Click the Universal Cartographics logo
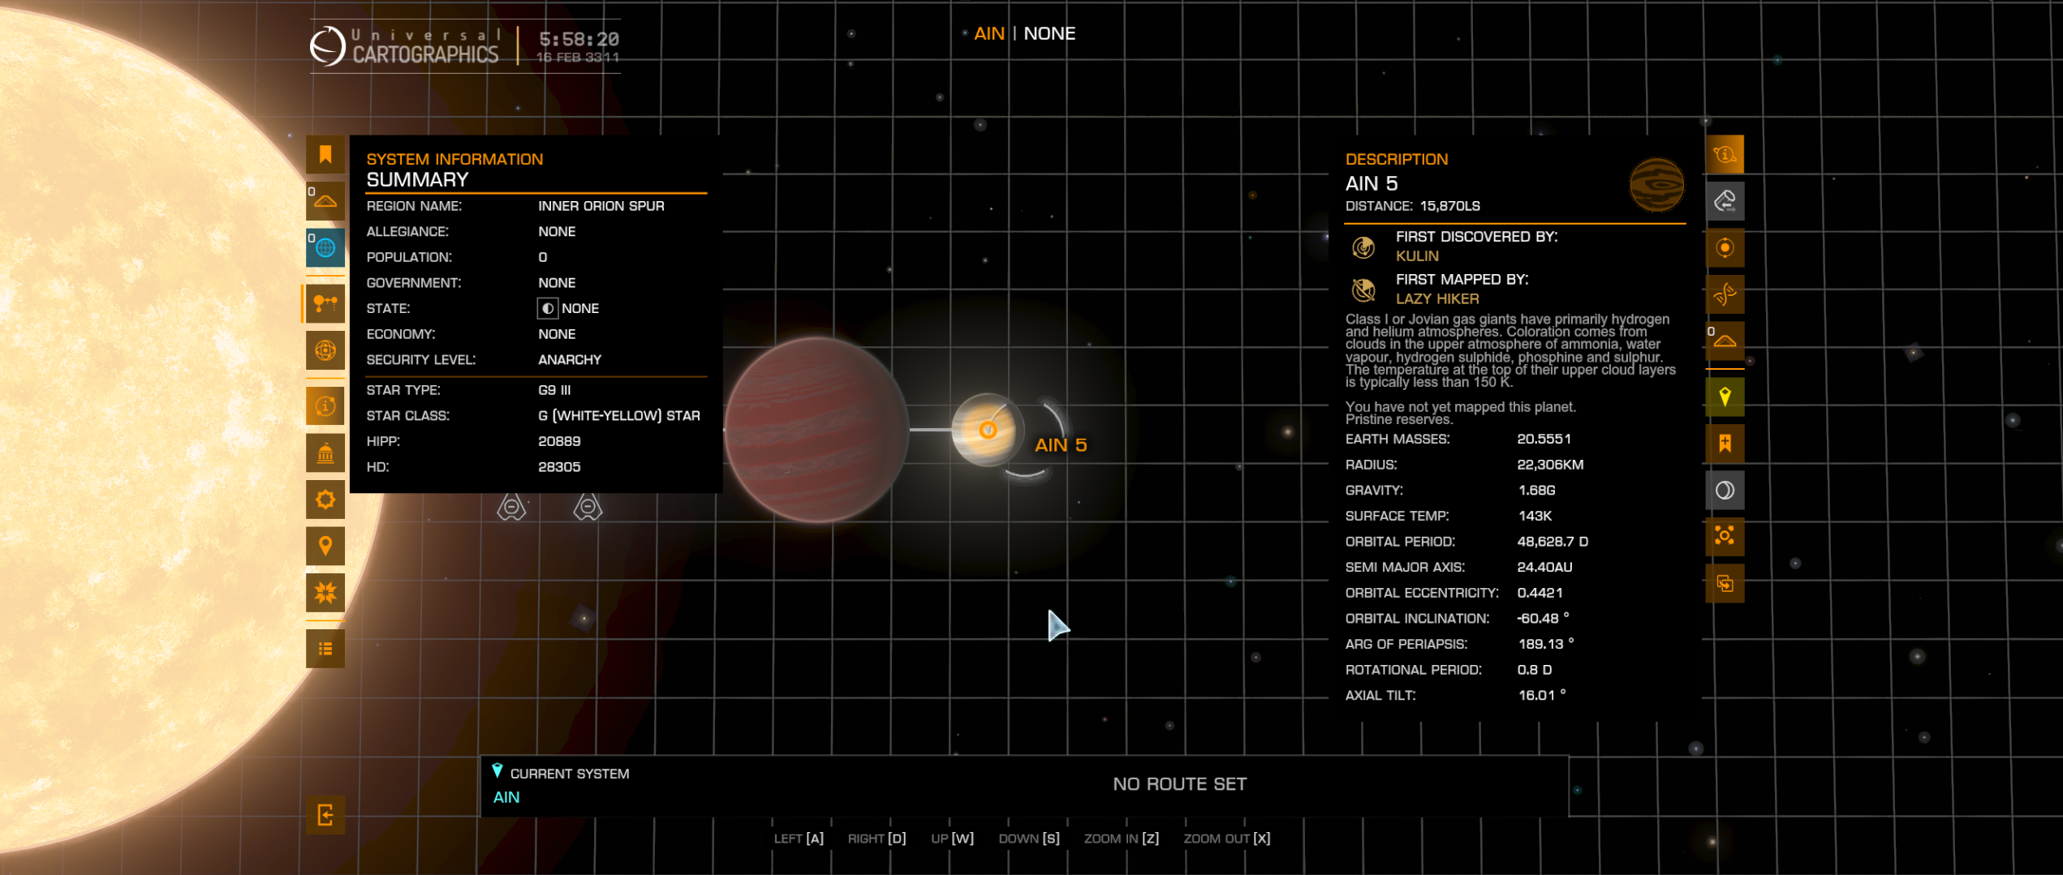 pos(404,46)
